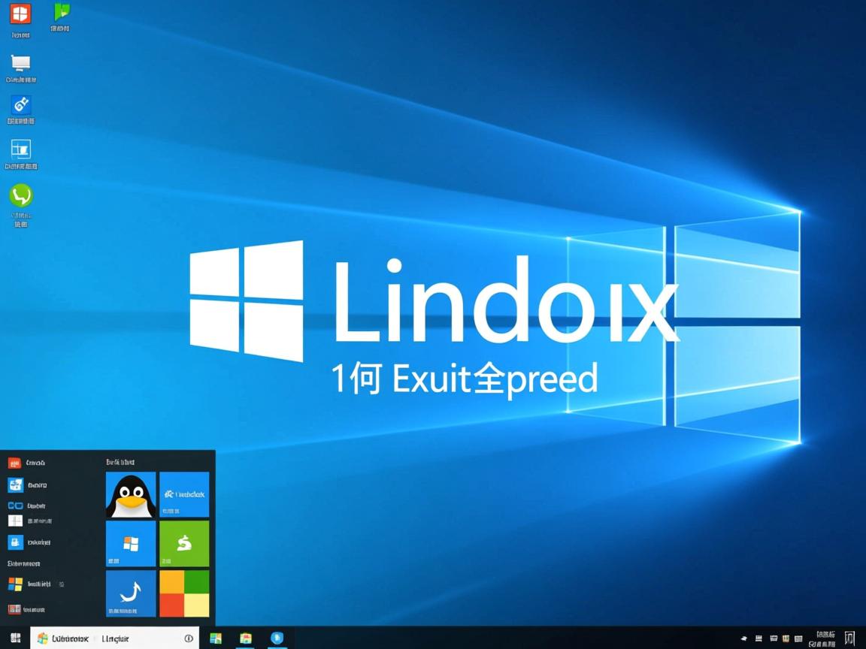This screenshot has width=866, height=649.
Task: Launch the red app icon at desktop top-left
Action: point(20,15)
